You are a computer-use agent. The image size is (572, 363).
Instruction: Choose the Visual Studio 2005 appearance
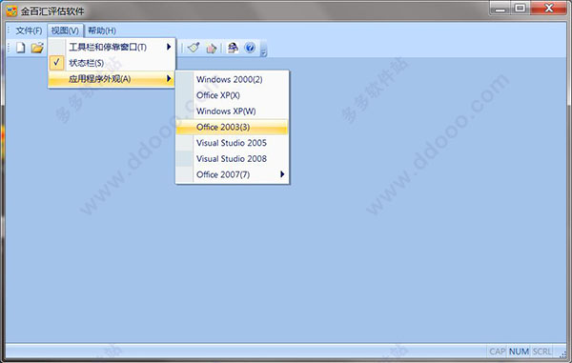233,143
